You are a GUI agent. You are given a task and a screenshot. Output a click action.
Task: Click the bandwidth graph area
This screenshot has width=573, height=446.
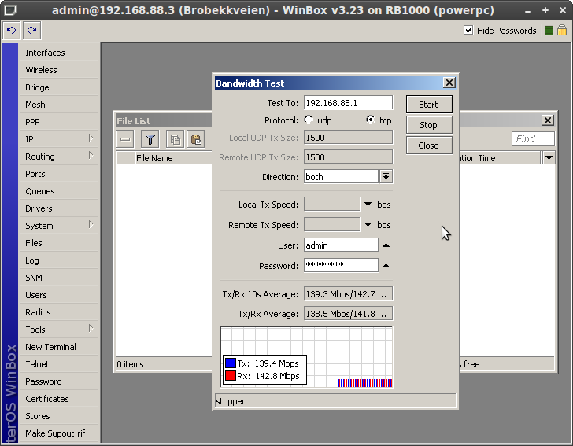click(306, 357)
